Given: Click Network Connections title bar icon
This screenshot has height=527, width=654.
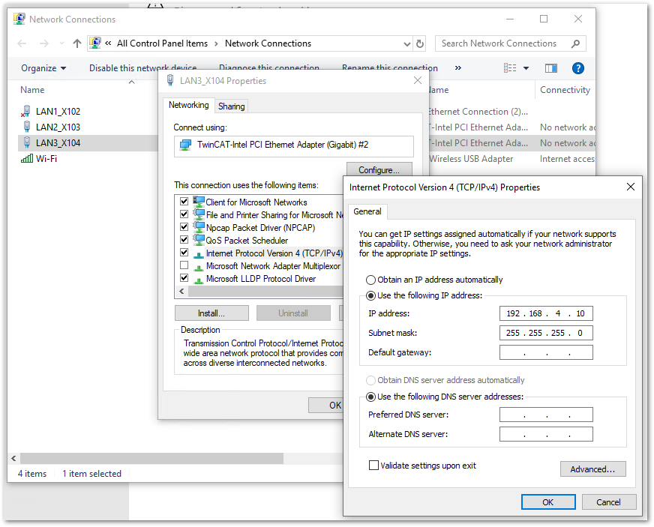Looking at the screenshot, I should click(19, 19).
